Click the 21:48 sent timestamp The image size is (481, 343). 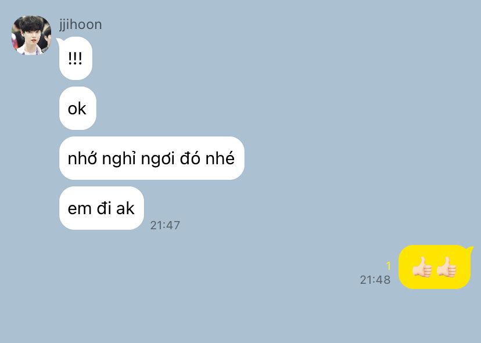(375, 280)
